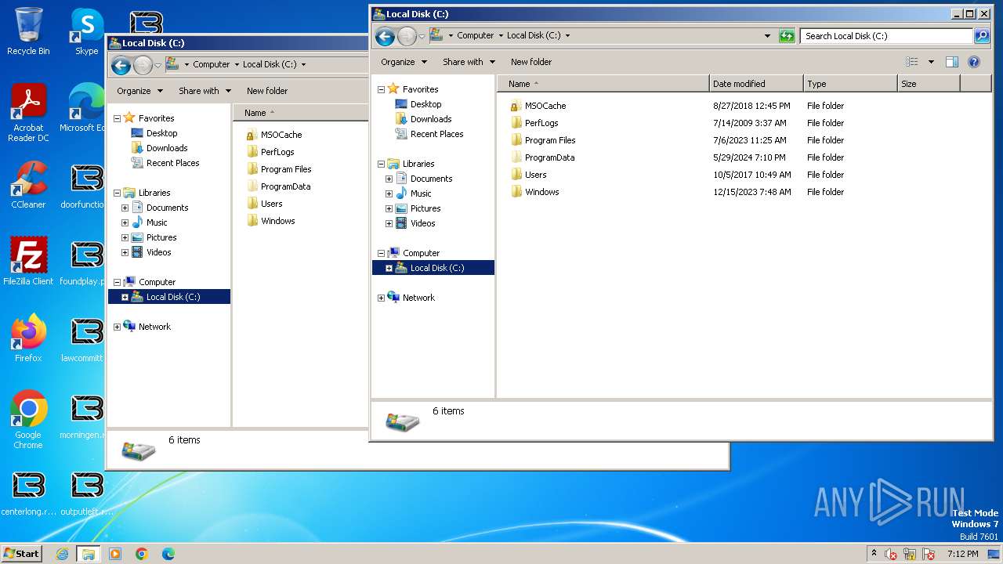The height and width of the screenshot is (564, 1003).
Task: Expand Music library in front window
Action: coord(389,193)
